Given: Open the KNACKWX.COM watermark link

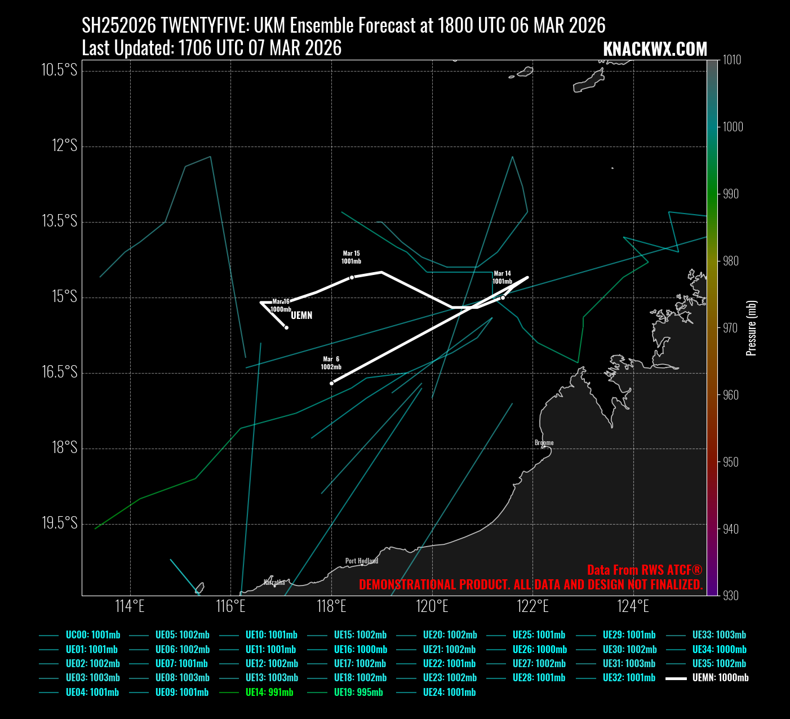Looking at the screenshot, I should [x=655, y=49].
